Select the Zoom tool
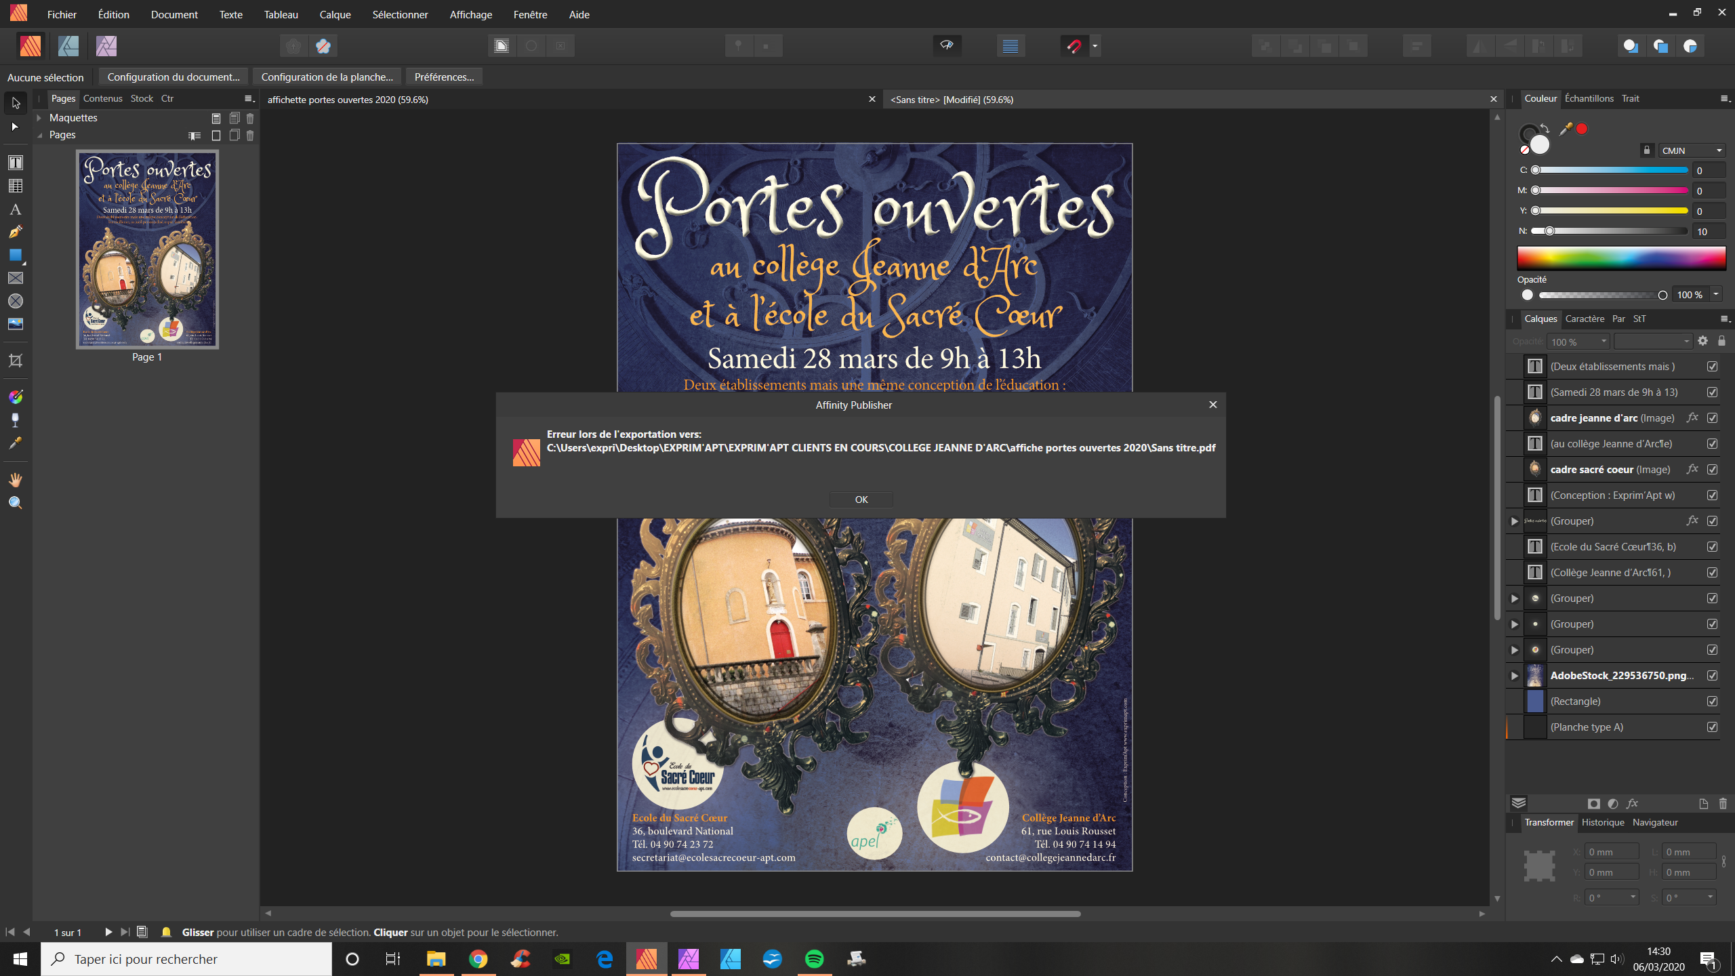 click(15, 503)
